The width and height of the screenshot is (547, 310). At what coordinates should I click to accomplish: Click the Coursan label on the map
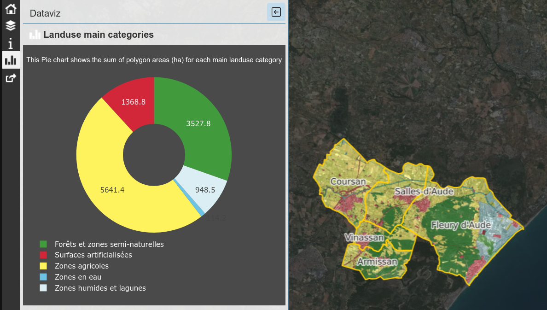[348, 181]
